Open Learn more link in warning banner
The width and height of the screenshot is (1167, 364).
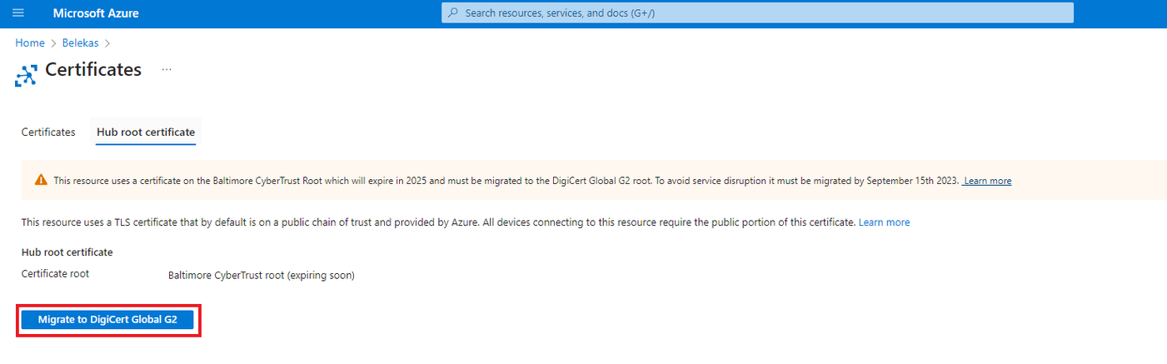click(987, 181)
